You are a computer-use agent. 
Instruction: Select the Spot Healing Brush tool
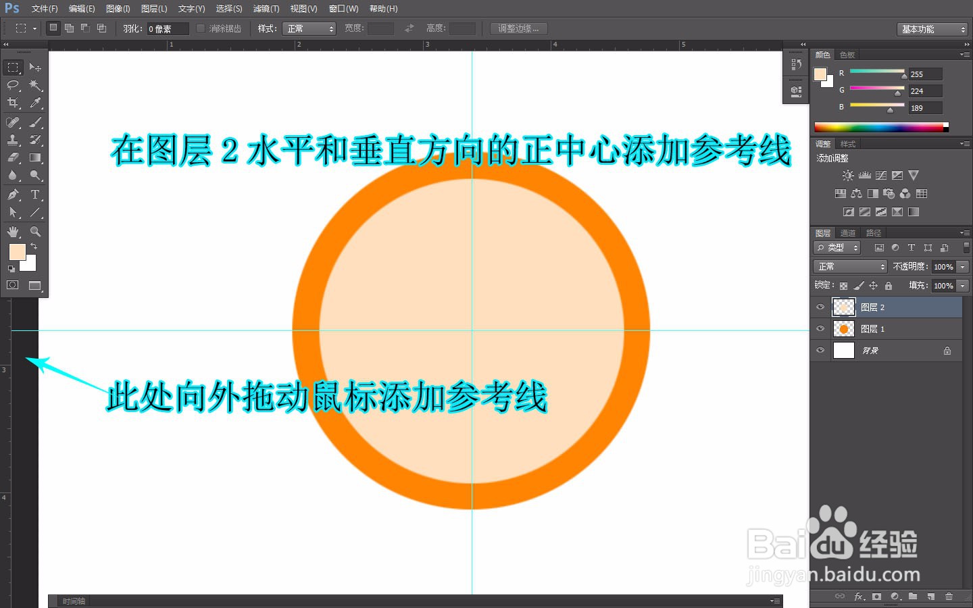point(13,122)
